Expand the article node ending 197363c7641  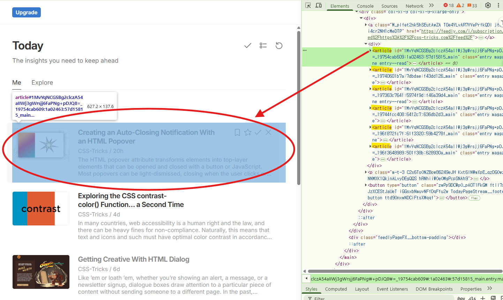point(370,89)
